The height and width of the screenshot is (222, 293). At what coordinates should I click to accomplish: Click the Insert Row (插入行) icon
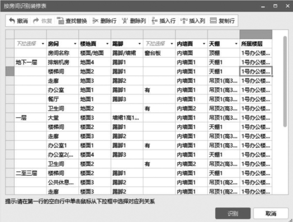tap(154, 21)
